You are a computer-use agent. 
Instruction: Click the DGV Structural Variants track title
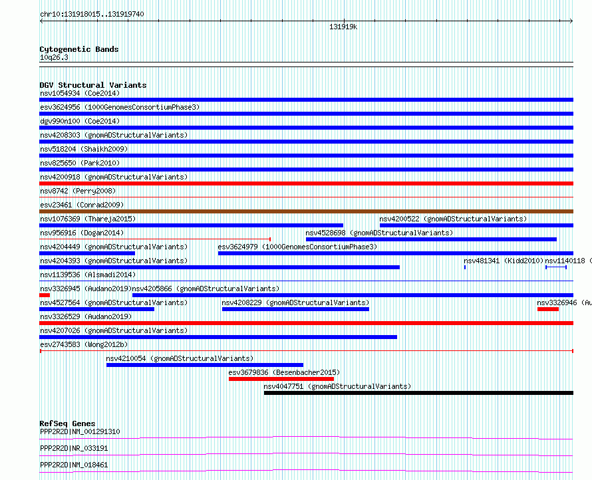[93, 85]
